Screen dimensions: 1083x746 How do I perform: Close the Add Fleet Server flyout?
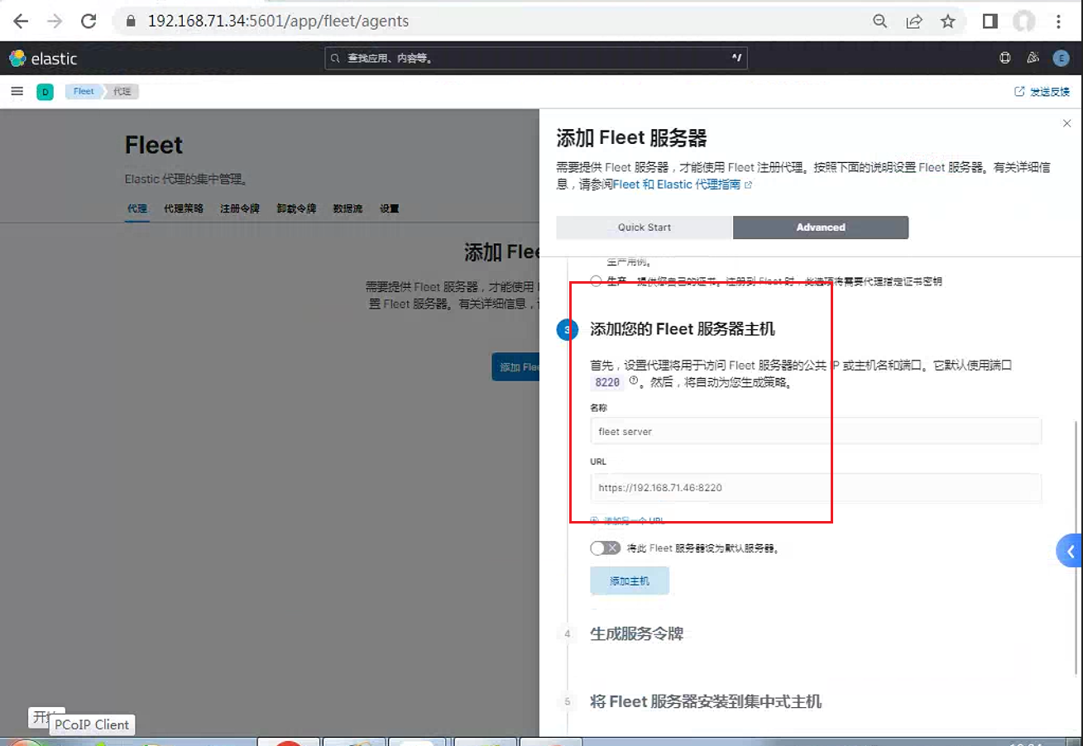[1066, 123]
